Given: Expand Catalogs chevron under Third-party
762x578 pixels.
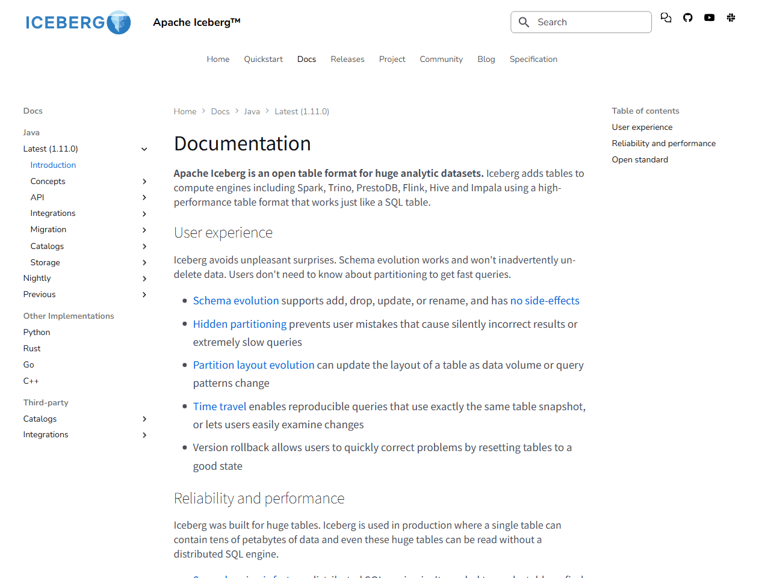Looking at the screenshot, I should pyautogui.click(x=144, y=419).
